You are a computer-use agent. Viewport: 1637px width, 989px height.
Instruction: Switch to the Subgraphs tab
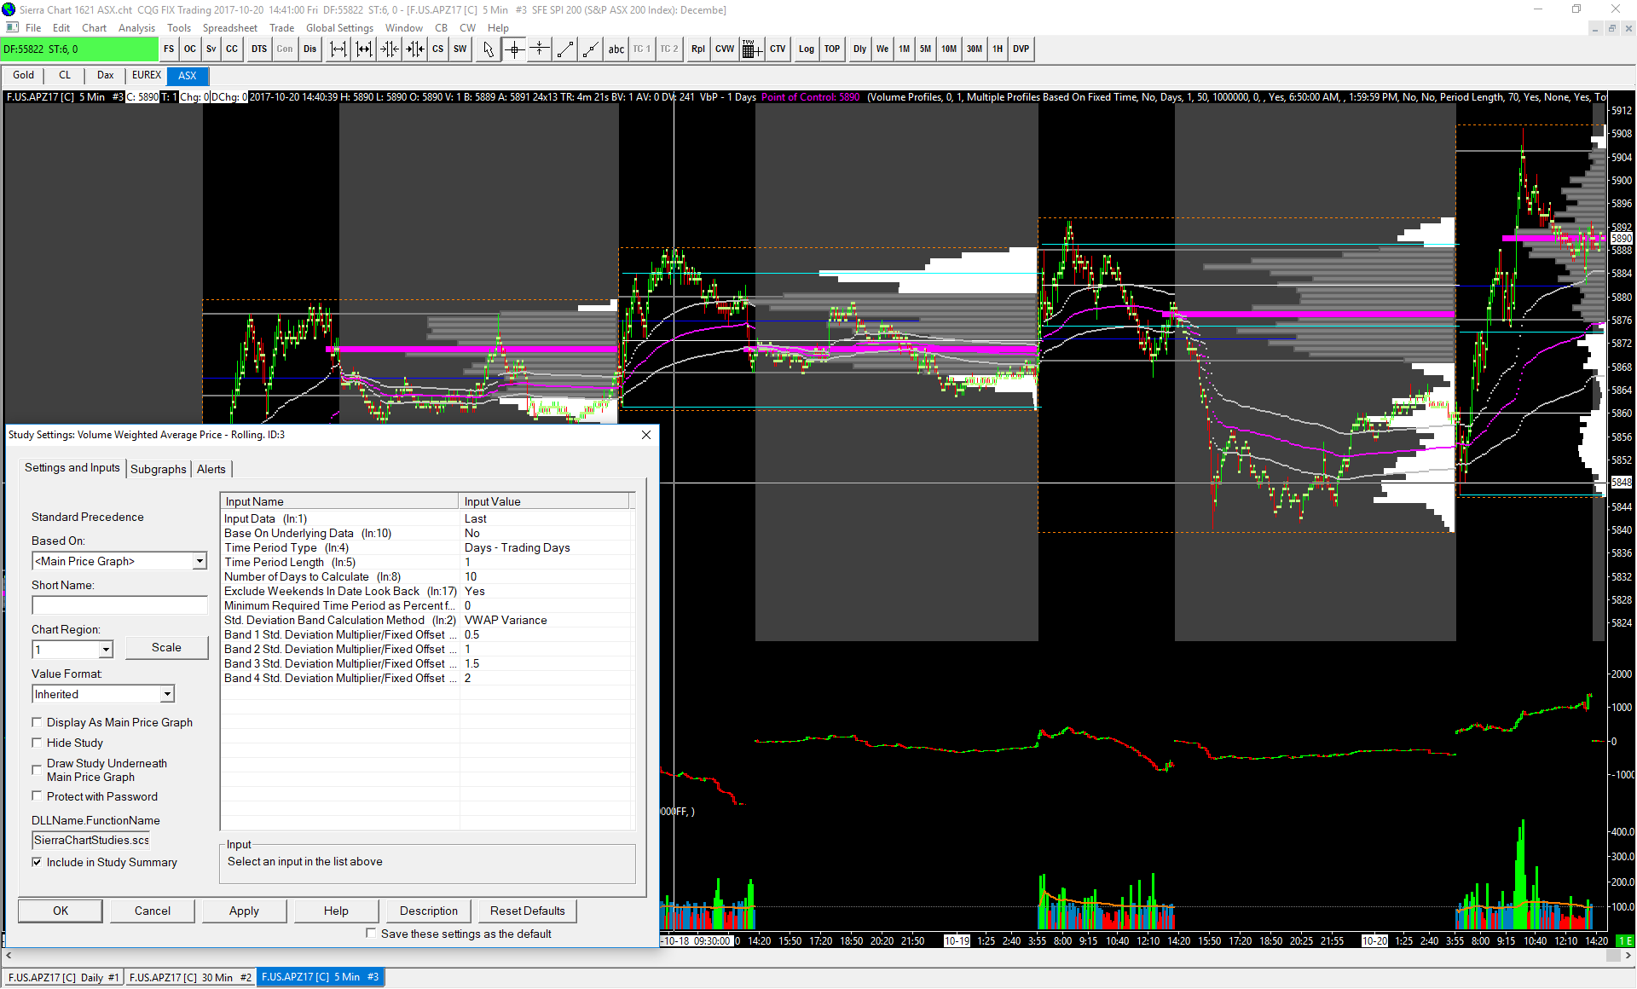click(158, 469)
